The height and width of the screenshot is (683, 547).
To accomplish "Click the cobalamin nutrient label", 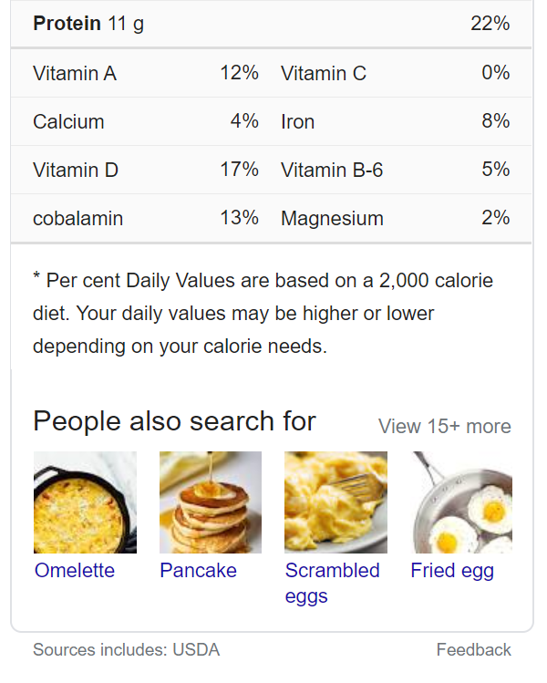I will pyautogui.click(x=77, y=219).
